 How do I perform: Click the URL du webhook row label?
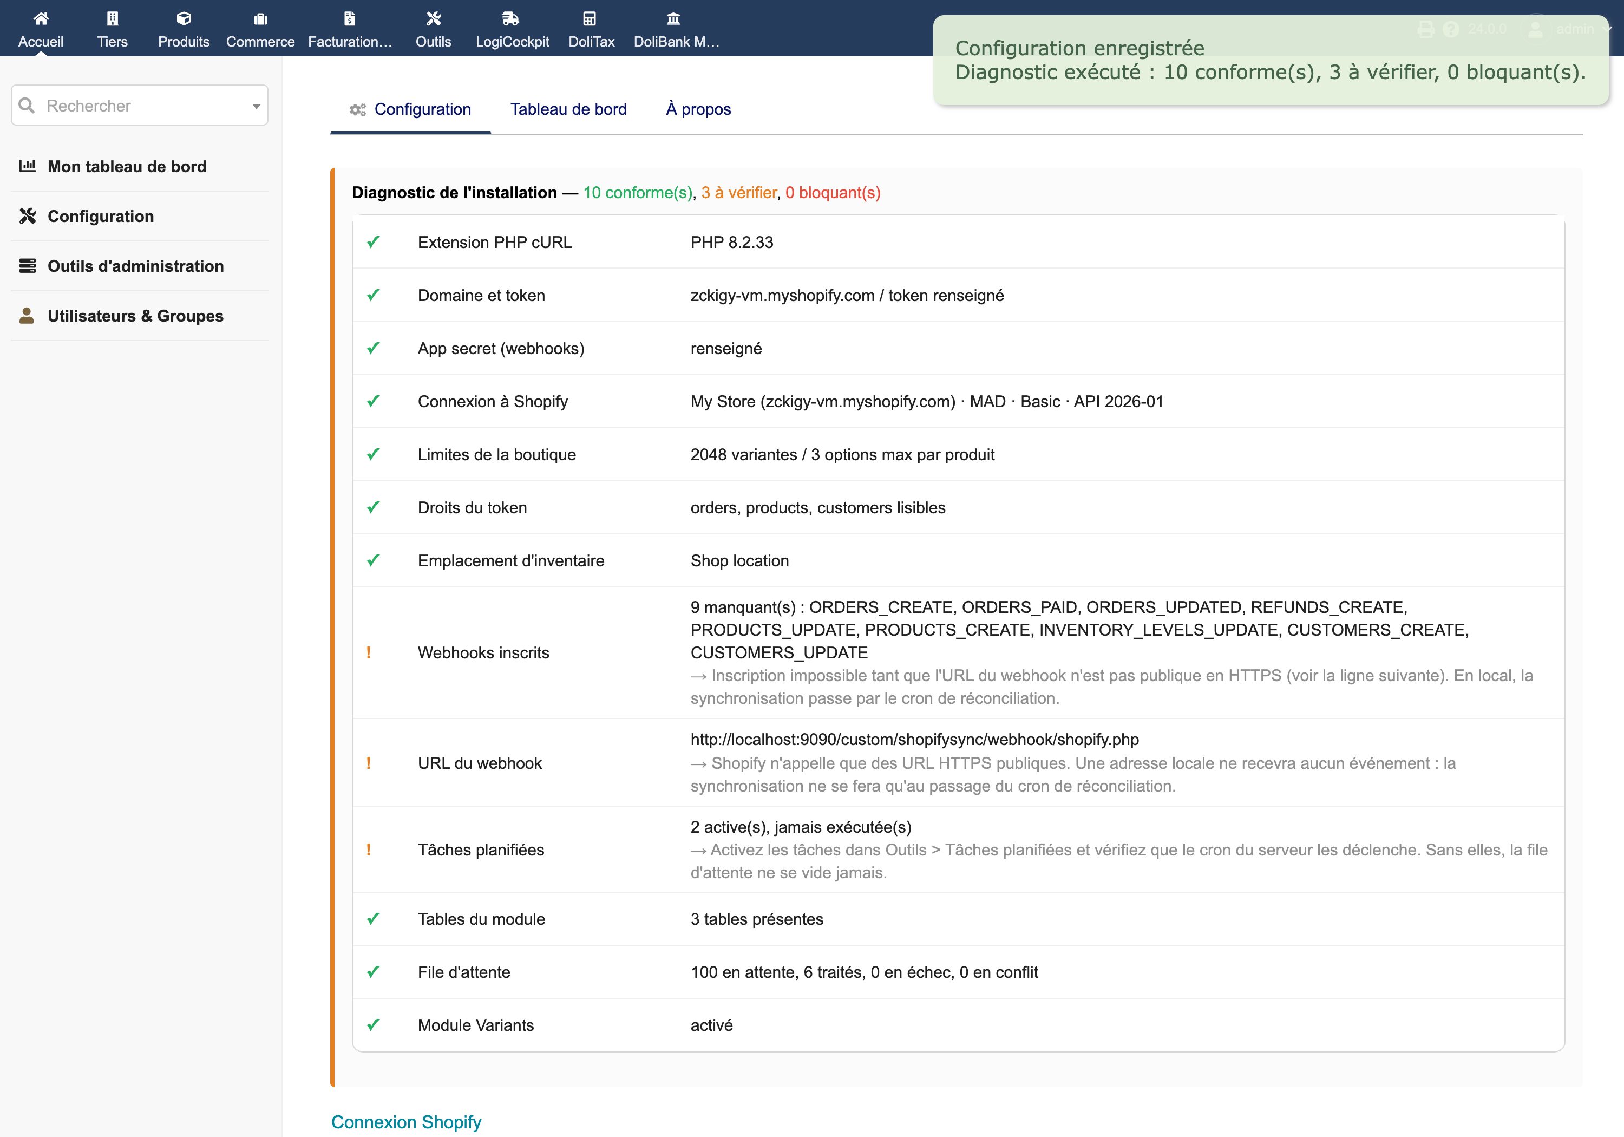(x=480, y=763)
